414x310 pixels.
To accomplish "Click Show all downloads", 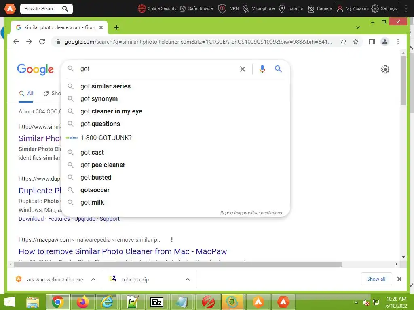I will (376, 279).
